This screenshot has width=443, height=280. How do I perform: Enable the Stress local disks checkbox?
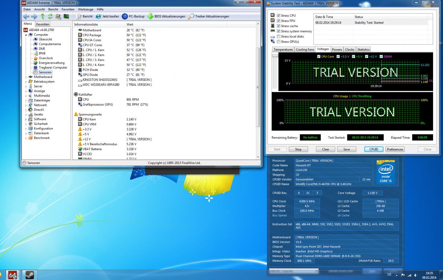tap(279, 36)
